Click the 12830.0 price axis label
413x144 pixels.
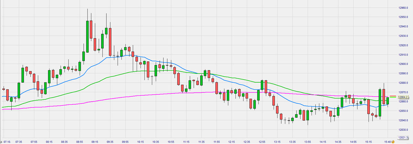(403, 130)
